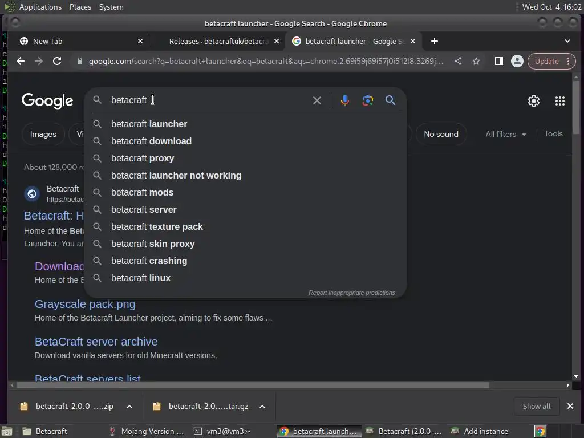Viewport: 584px width, 438px height.
Task: Start voice search with microphone icon
Action: (345, 100)
